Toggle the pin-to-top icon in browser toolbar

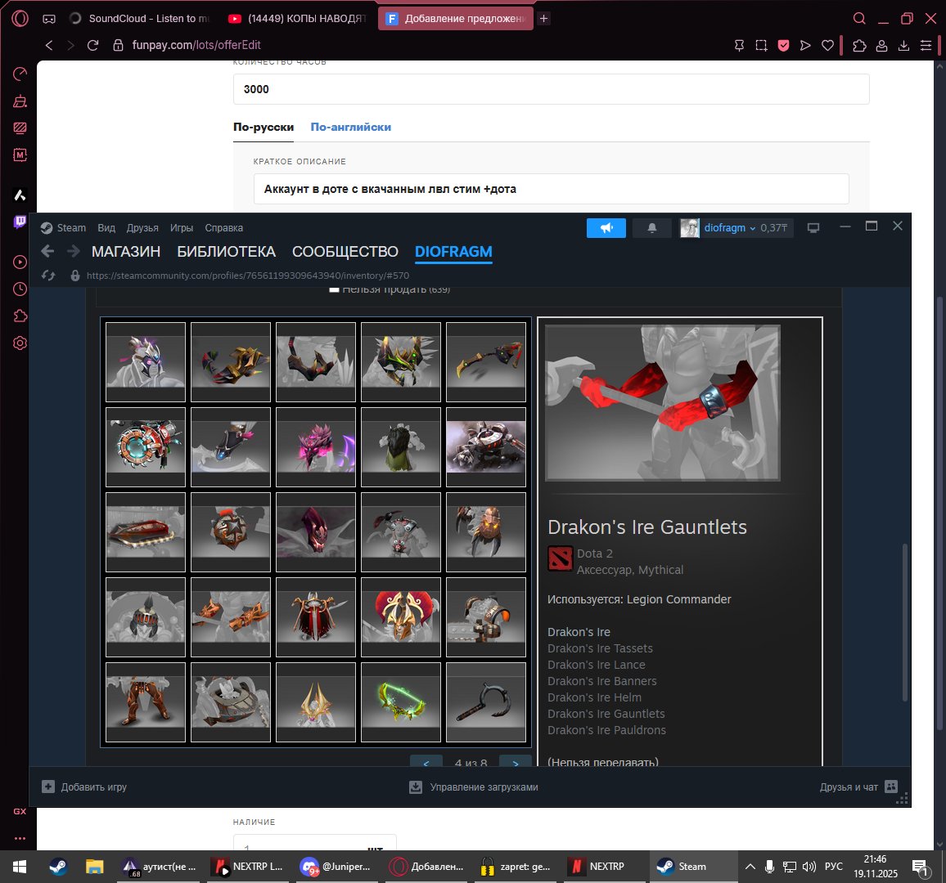click(x=739, y=45)
